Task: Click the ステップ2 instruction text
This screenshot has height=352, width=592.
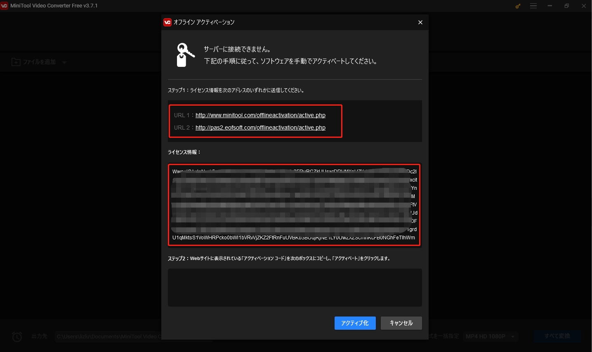Action: (279, 259)
